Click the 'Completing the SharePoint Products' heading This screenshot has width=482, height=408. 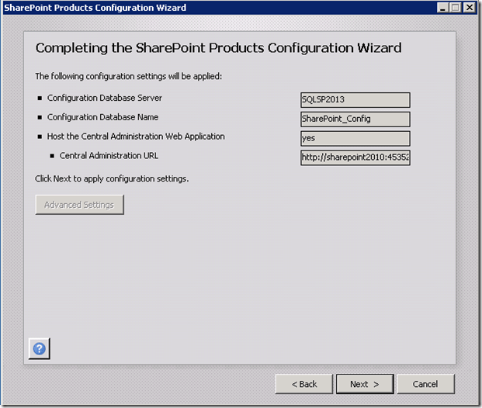click(x=218, y=48)
